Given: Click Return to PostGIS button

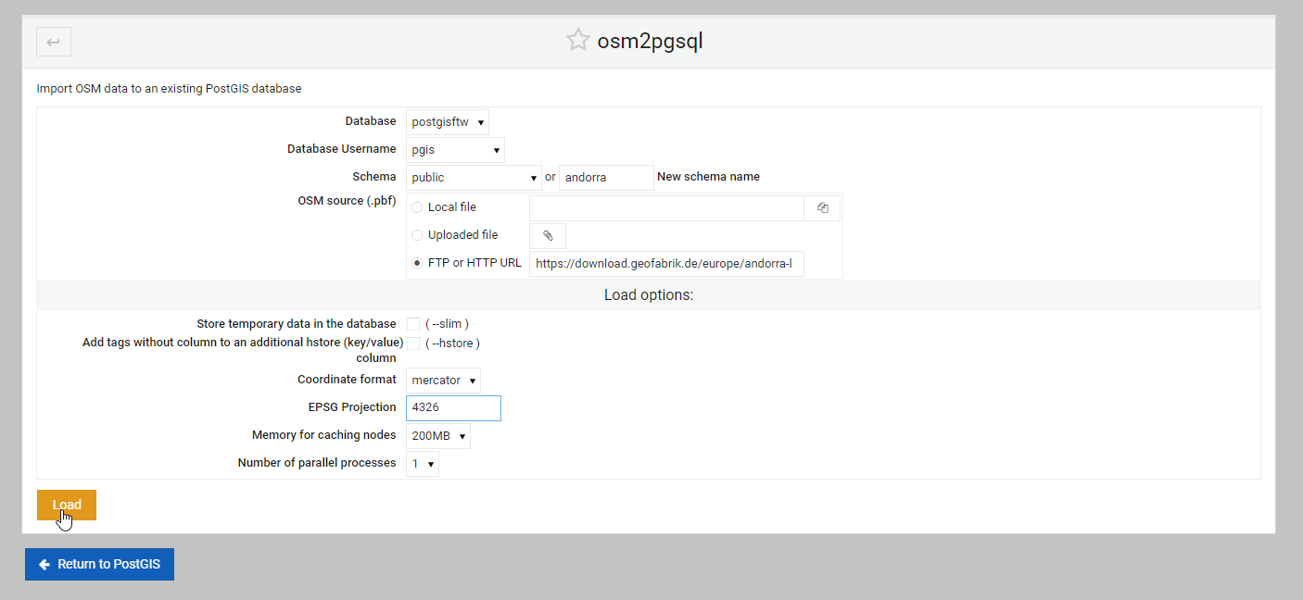Looking at the screenshot, I should click(x=100, y=565).
